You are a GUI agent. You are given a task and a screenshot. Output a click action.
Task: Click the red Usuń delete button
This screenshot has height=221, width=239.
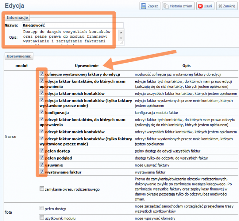pos(205,6)
